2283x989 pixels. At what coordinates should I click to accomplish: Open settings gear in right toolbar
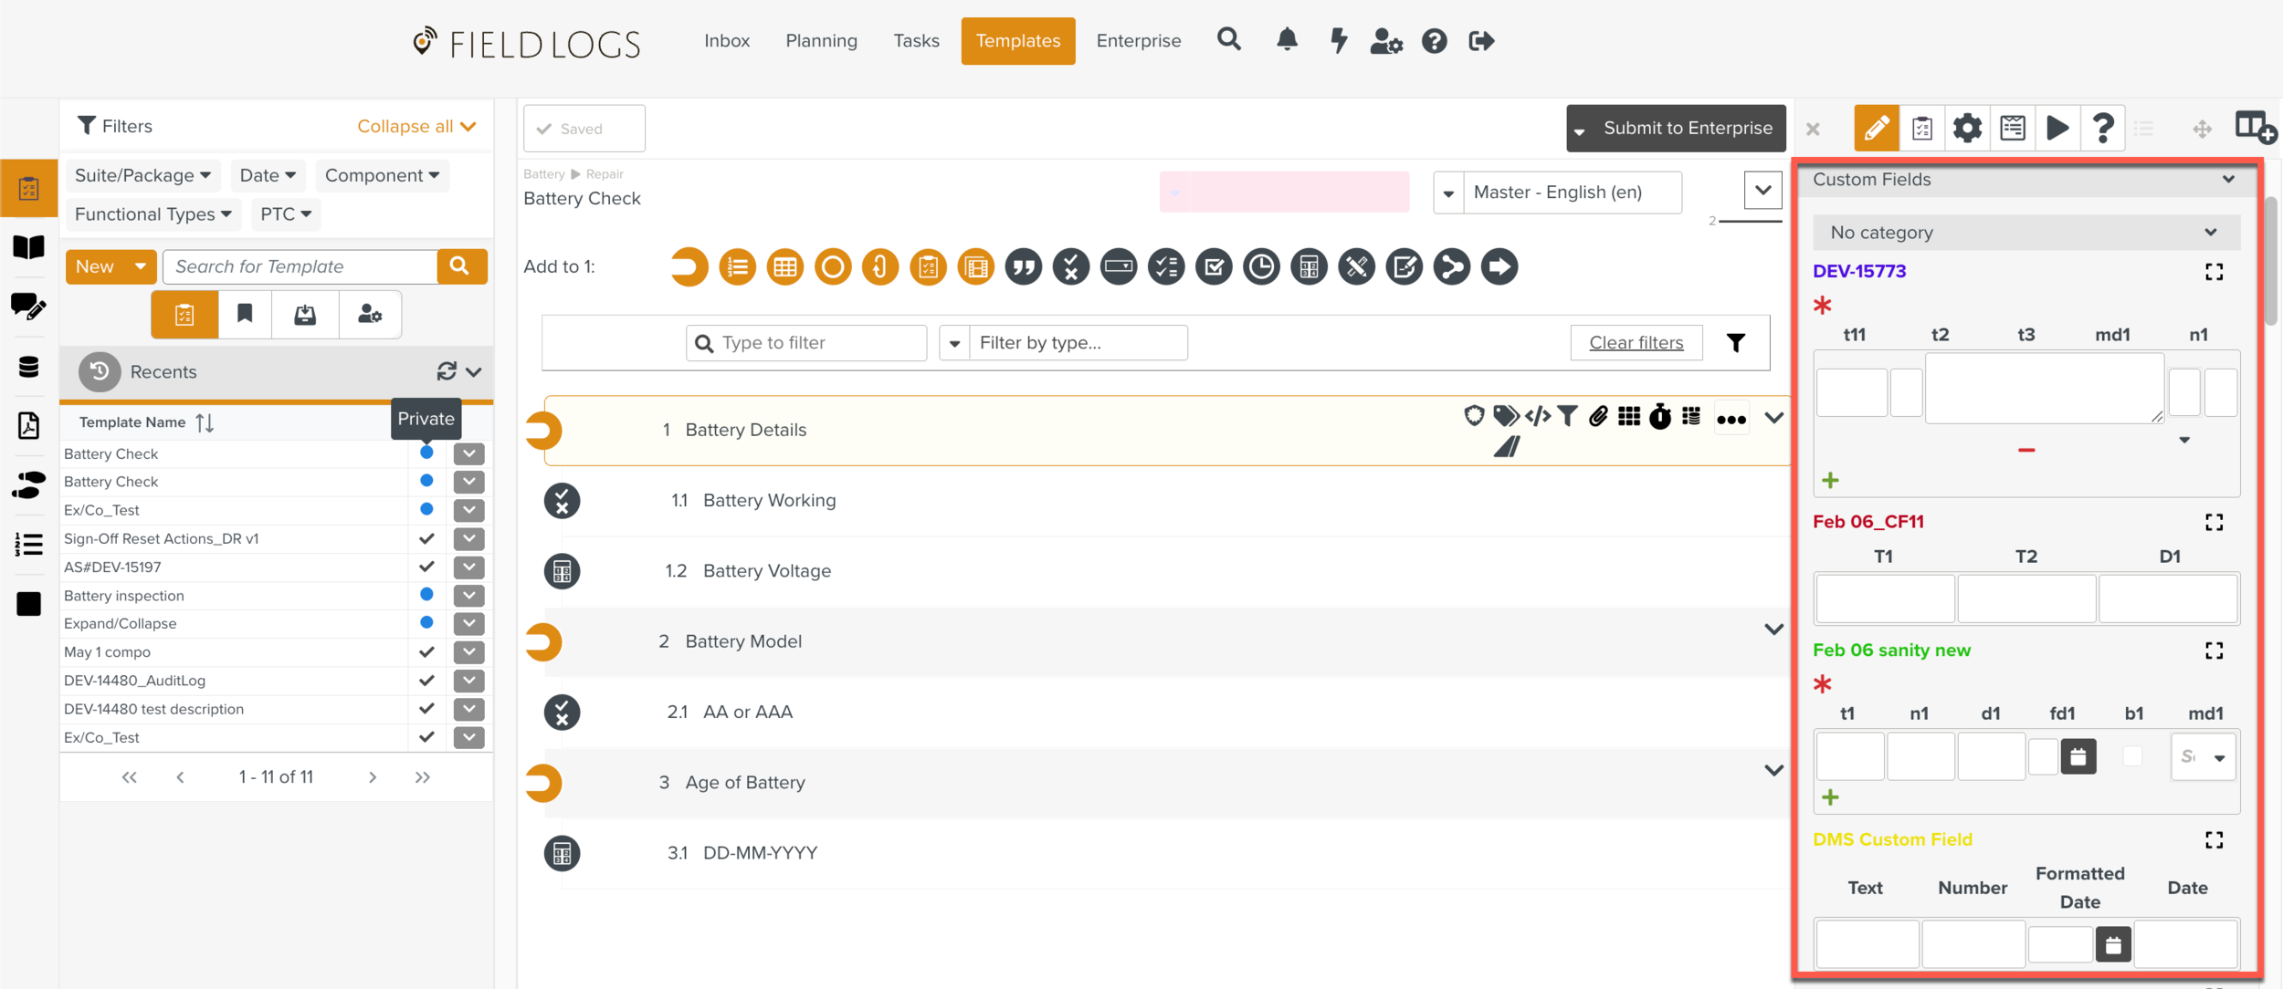[1967, 128]
